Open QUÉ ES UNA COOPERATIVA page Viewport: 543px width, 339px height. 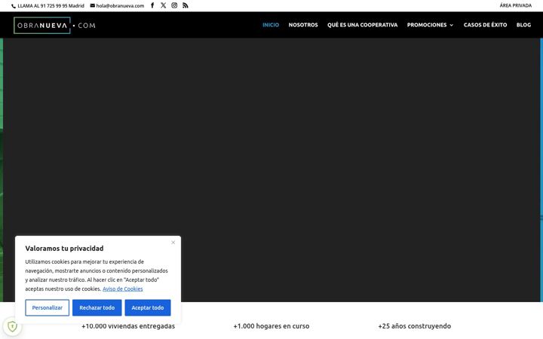click(x=362, y=25)
